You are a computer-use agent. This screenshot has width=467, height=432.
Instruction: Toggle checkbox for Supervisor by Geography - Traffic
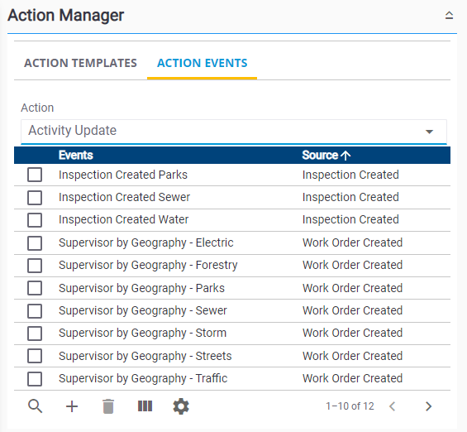(x=35, y=379)
